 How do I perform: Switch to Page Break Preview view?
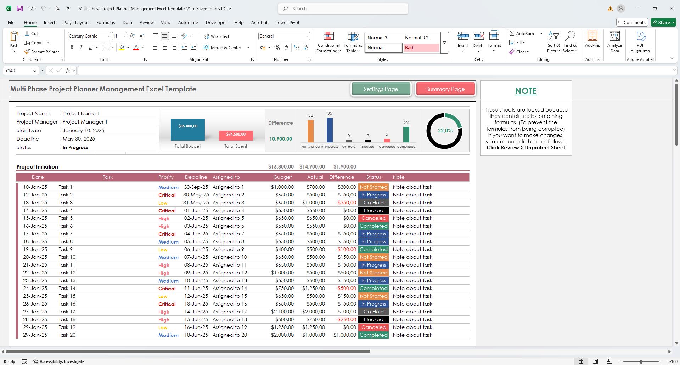609,361
